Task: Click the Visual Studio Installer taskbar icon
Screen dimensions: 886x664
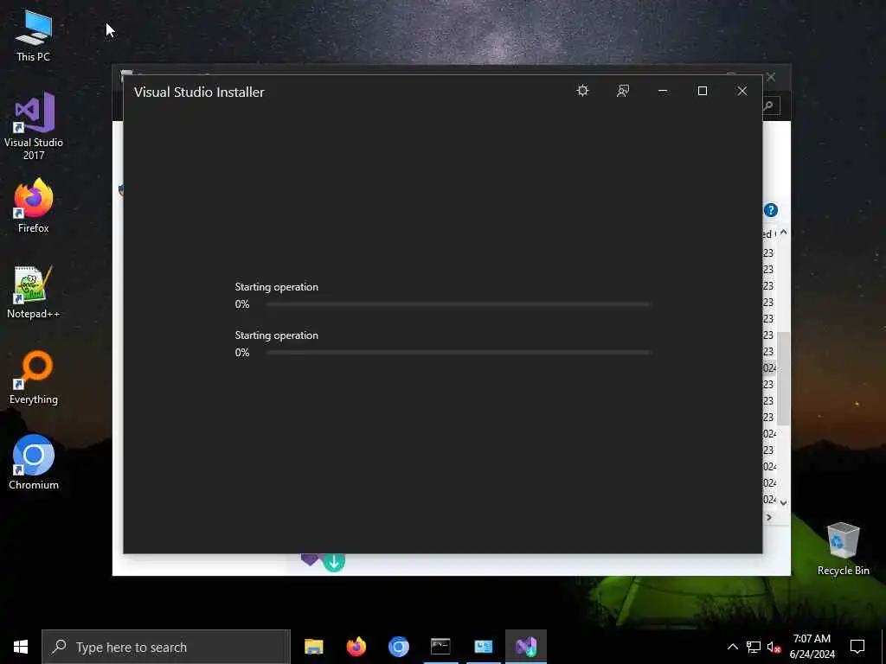Action: coord(525,647)
